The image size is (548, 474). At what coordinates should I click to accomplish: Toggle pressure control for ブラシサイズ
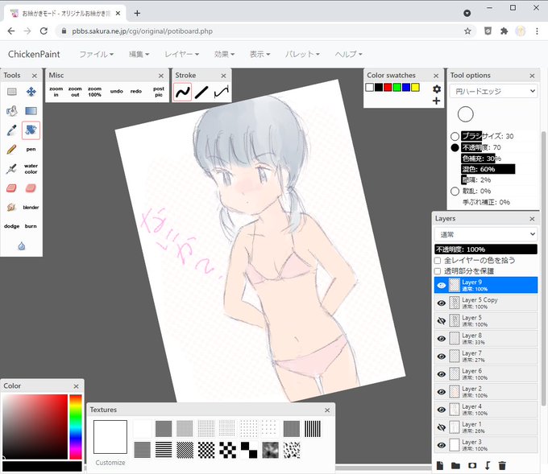click(455, 137)
